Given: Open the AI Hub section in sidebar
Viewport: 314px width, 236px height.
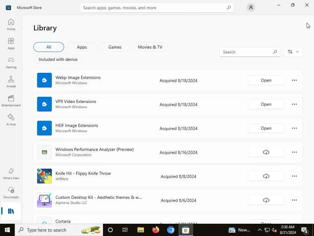Looking at the screenshot, I should pos(11,120).
